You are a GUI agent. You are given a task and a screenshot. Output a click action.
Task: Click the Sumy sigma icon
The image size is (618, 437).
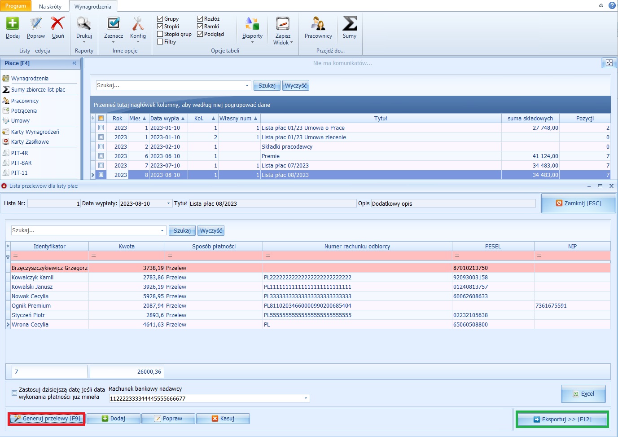pos(350,23)
